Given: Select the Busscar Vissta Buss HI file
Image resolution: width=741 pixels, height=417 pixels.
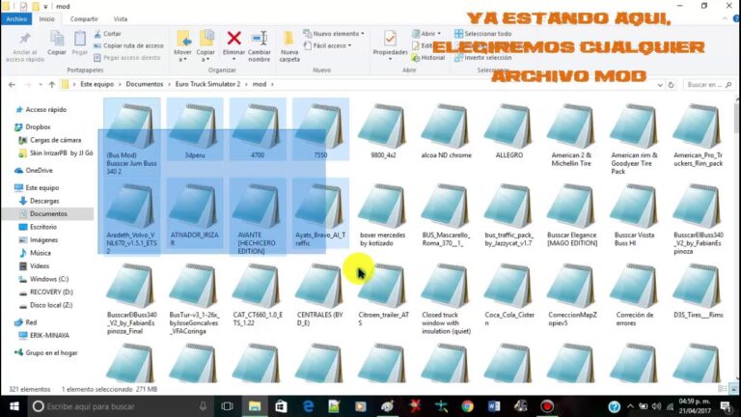Looking at the screenshot, I should click(634, 215).
